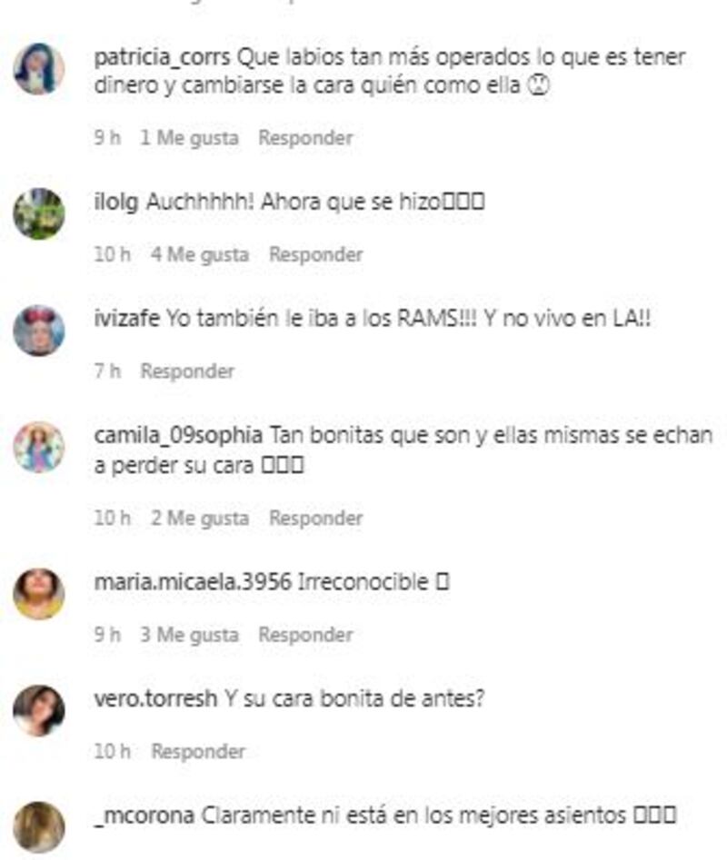Reply to ivizafe comment
Viewport: 727px width, 860px height.
click(x=187, y=371)
